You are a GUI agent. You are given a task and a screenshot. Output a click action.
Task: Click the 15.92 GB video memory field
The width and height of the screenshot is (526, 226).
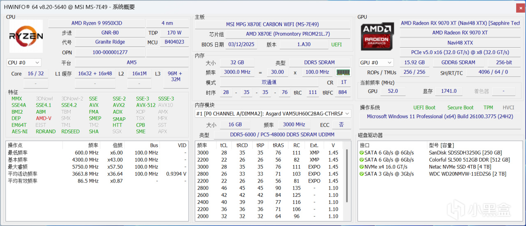point(415,63)
